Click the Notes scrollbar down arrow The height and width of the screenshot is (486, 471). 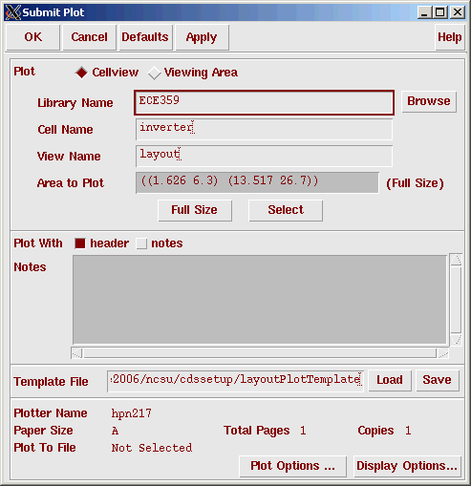pos(456,340)
